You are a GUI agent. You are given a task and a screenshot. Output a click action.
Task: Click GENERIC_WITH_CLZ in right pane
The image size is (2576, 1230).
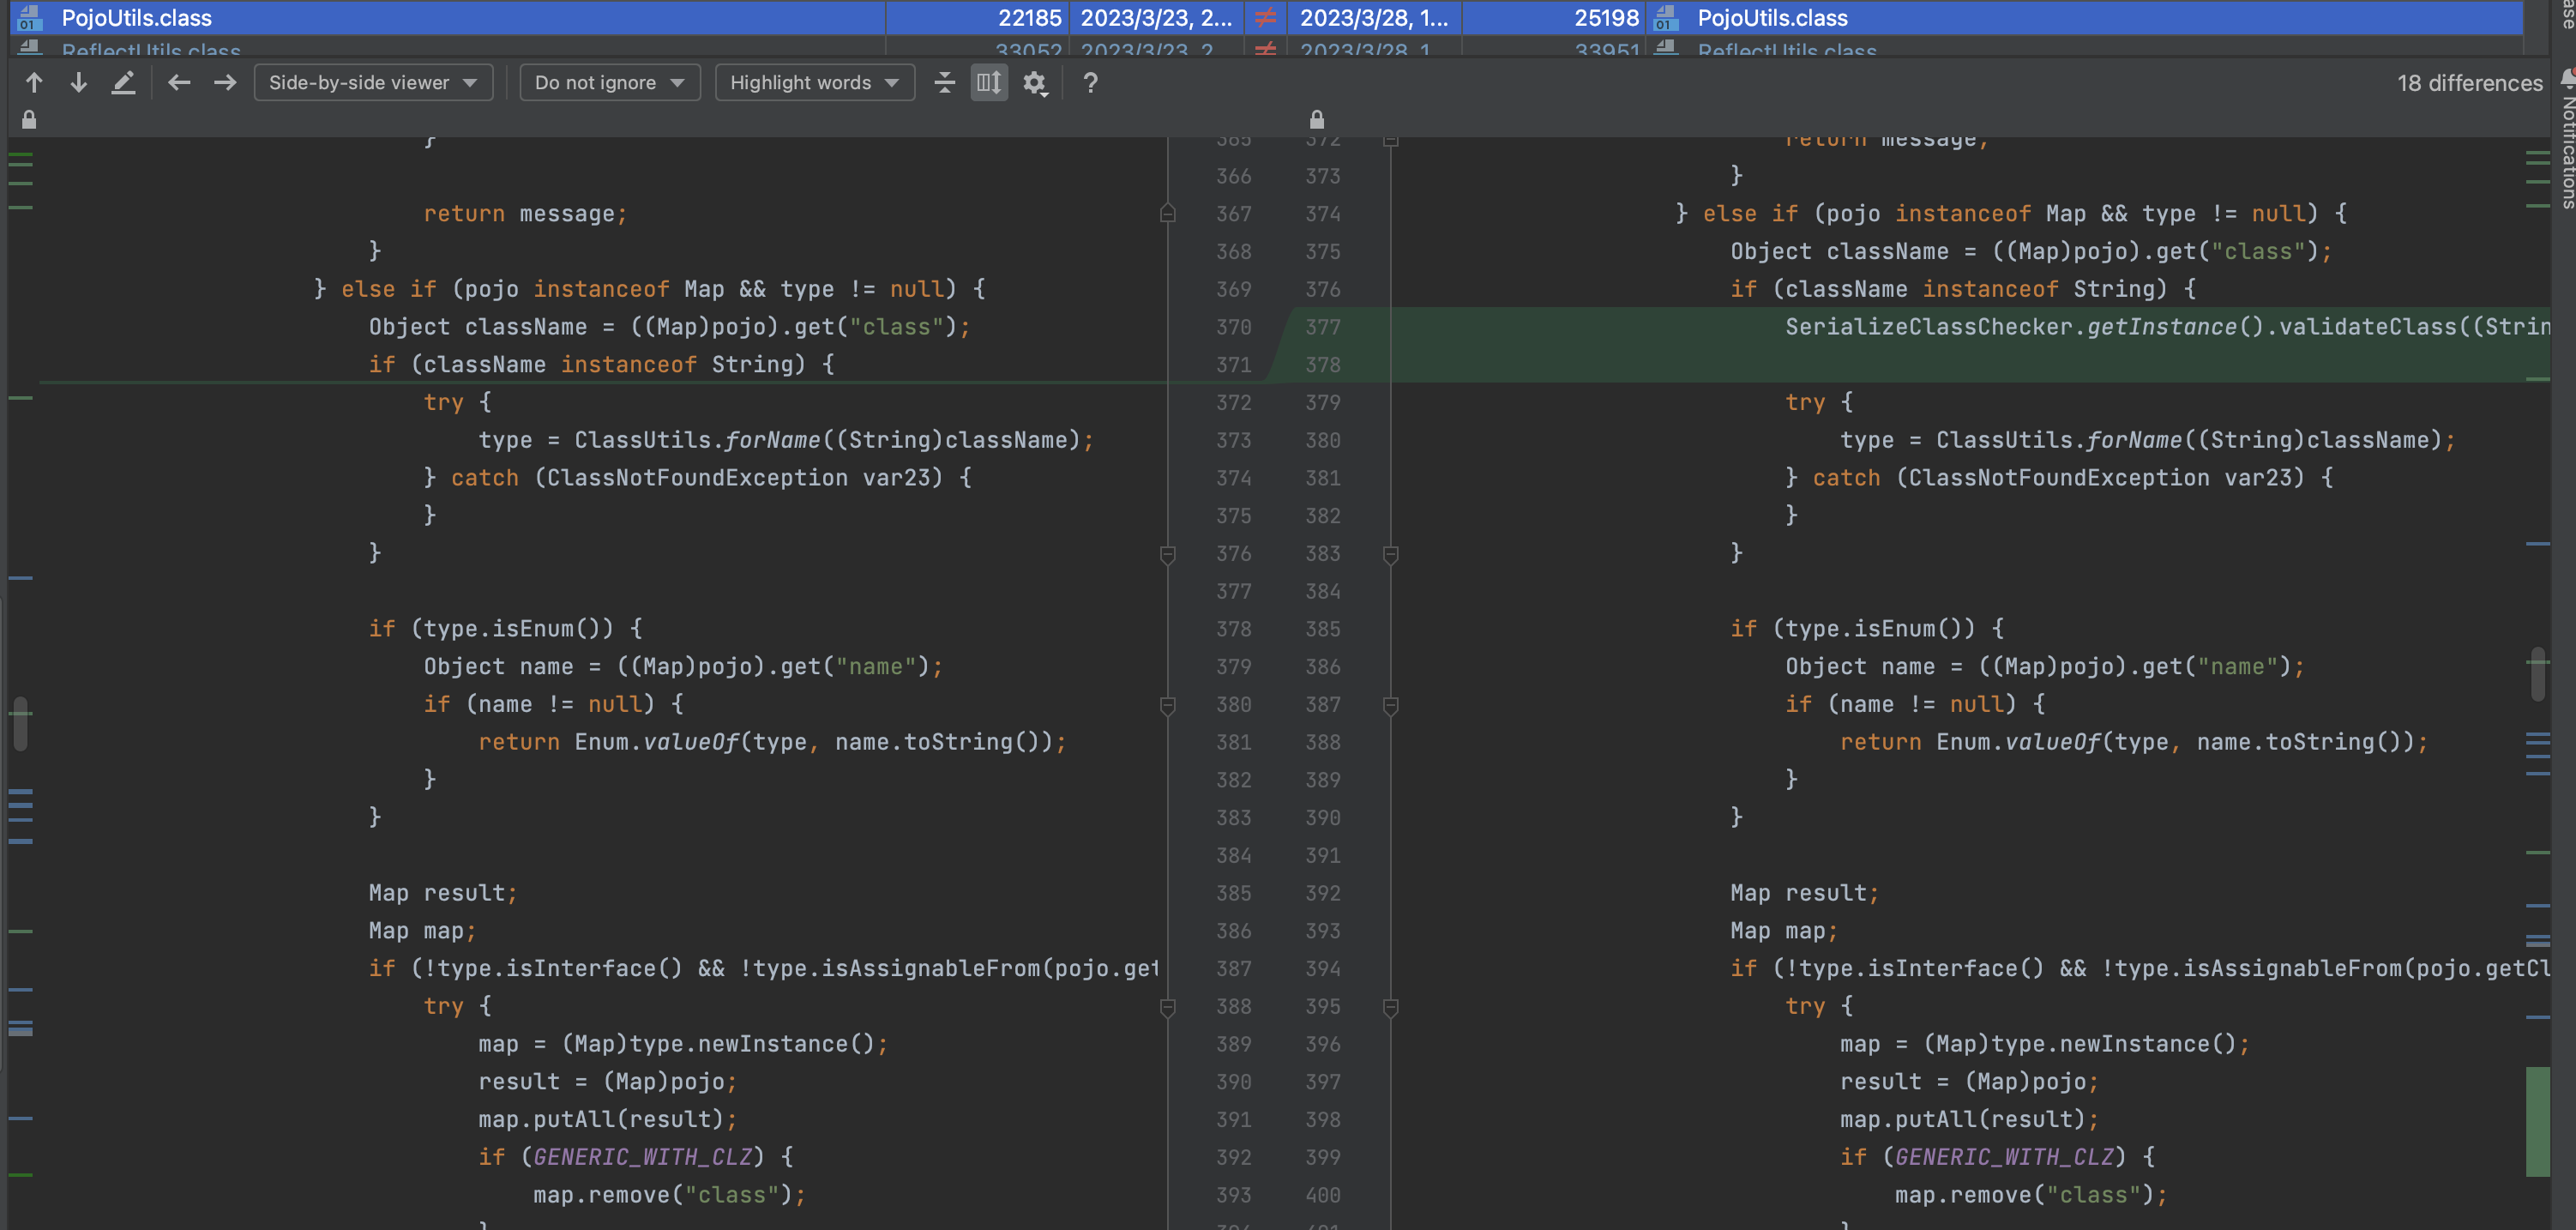coord(2004,1158)
